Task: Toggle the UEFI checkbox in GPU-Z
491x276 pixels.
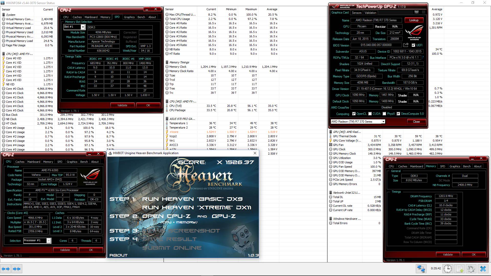Action: click(x=413, y=45)
